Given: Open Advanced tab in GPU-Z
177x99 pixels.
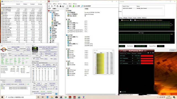Looking at the screenshot, I should point(134,53).
